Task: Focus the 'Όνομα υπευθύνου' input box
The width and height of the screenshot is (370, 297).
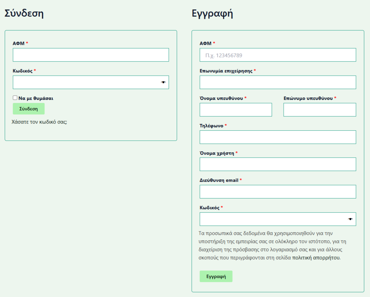Action: coord(236,110)
